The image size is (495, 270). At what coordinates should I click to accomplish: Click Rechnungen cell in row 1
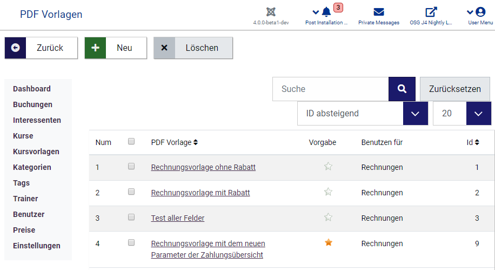click(382, 167)
